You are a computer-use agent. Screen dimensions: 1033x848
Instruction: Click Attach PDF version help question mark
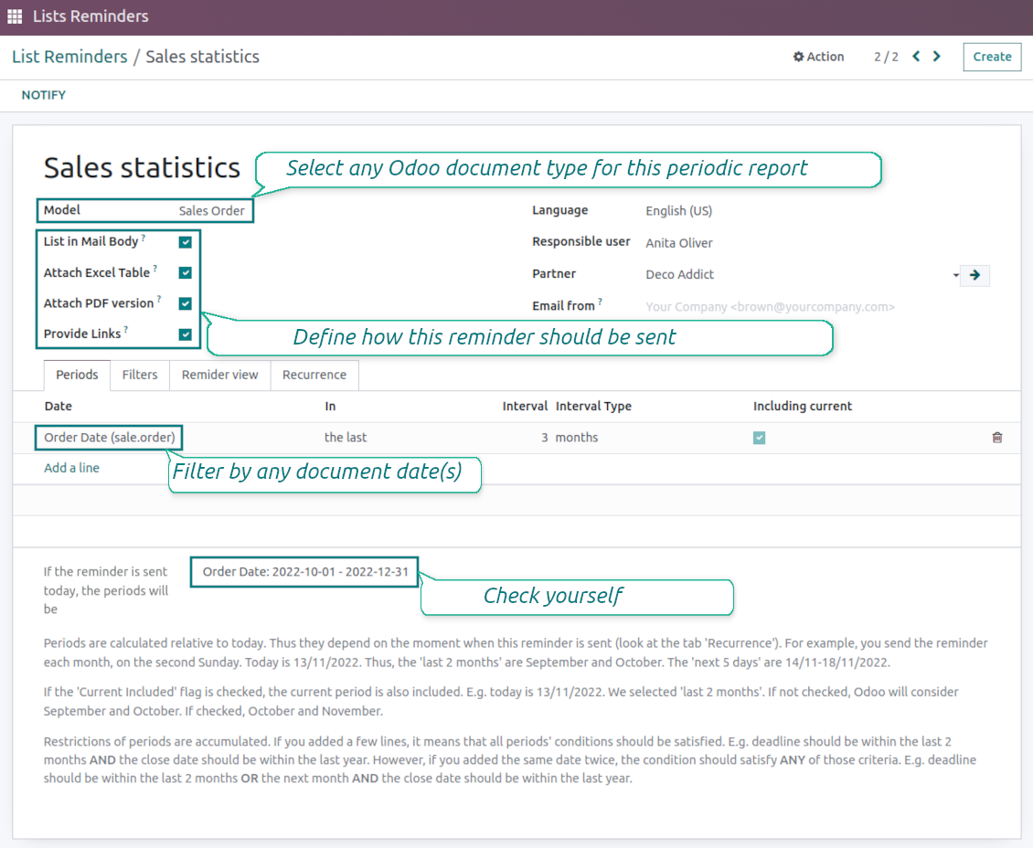pyautogui.click(x=159, y=299)
